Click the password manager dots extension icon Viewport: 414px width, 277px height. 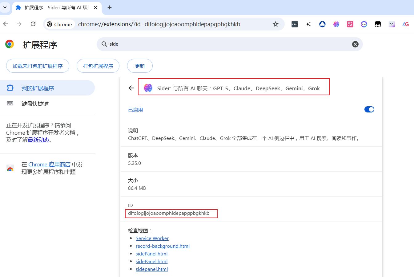point(295,24)
